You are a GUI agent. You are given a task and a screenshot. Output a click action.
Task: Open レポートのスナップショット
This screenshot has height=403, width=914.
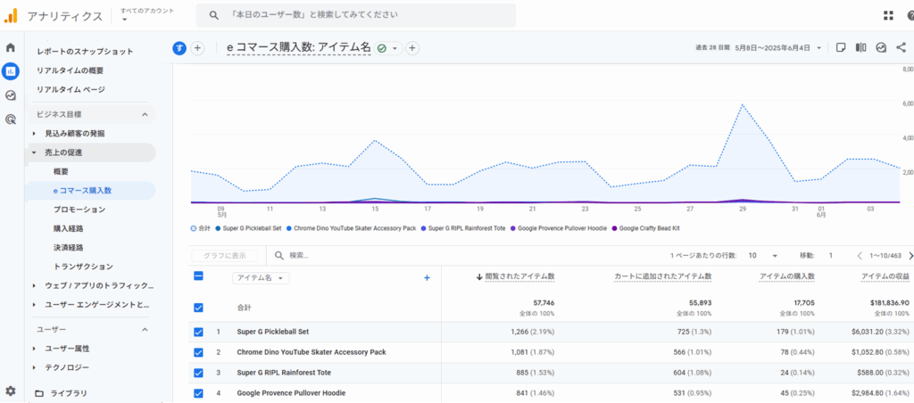(85, 51)
